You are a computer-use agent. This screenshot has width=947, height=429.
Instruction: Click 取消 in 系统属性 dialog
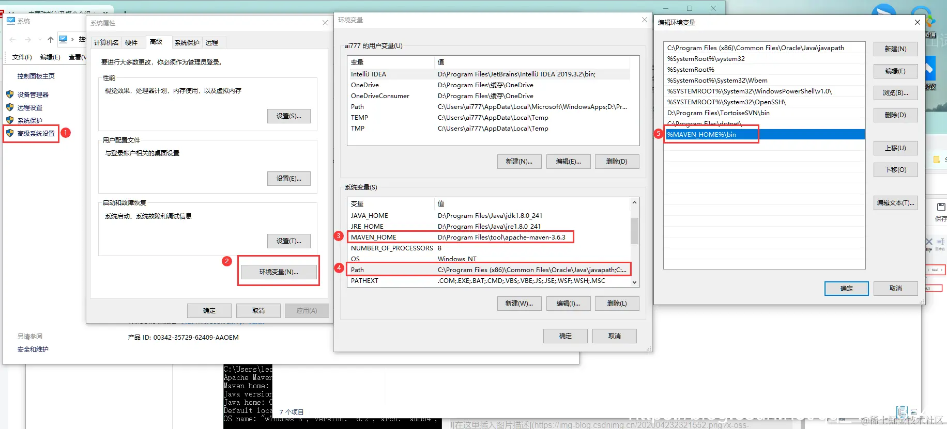(258, 311)
